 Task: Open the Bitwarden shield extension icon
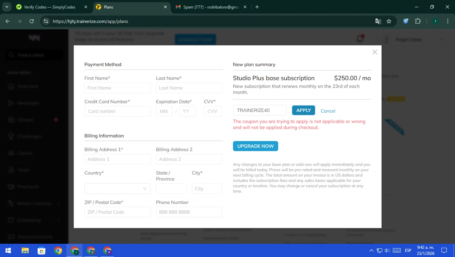pyautogui.click(x=406, y=21)
